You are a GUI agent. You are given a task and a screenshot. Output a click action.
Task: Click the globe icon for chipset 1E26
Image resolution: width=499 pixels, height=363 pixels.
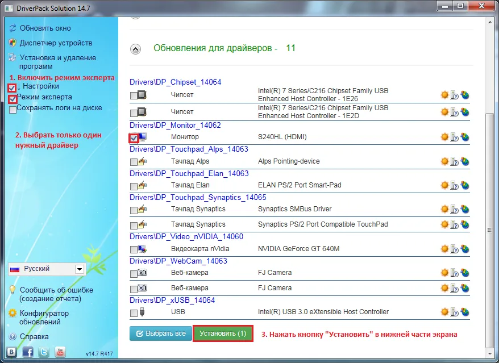point(465,95)
